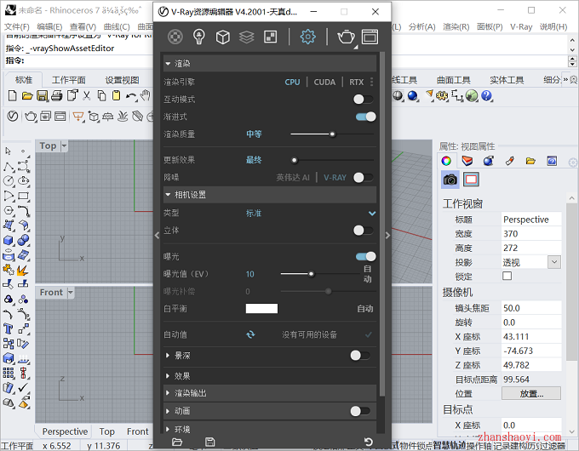The image size is (579, 451).
Task: Click Rhino Cut scissors icon
Action: click(86, 96)
